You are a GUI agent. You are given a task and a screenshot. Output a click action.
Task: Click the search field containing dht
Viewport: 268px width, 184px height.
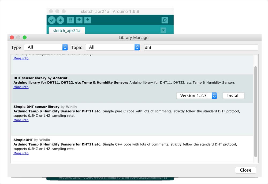(x=201, y=48)
